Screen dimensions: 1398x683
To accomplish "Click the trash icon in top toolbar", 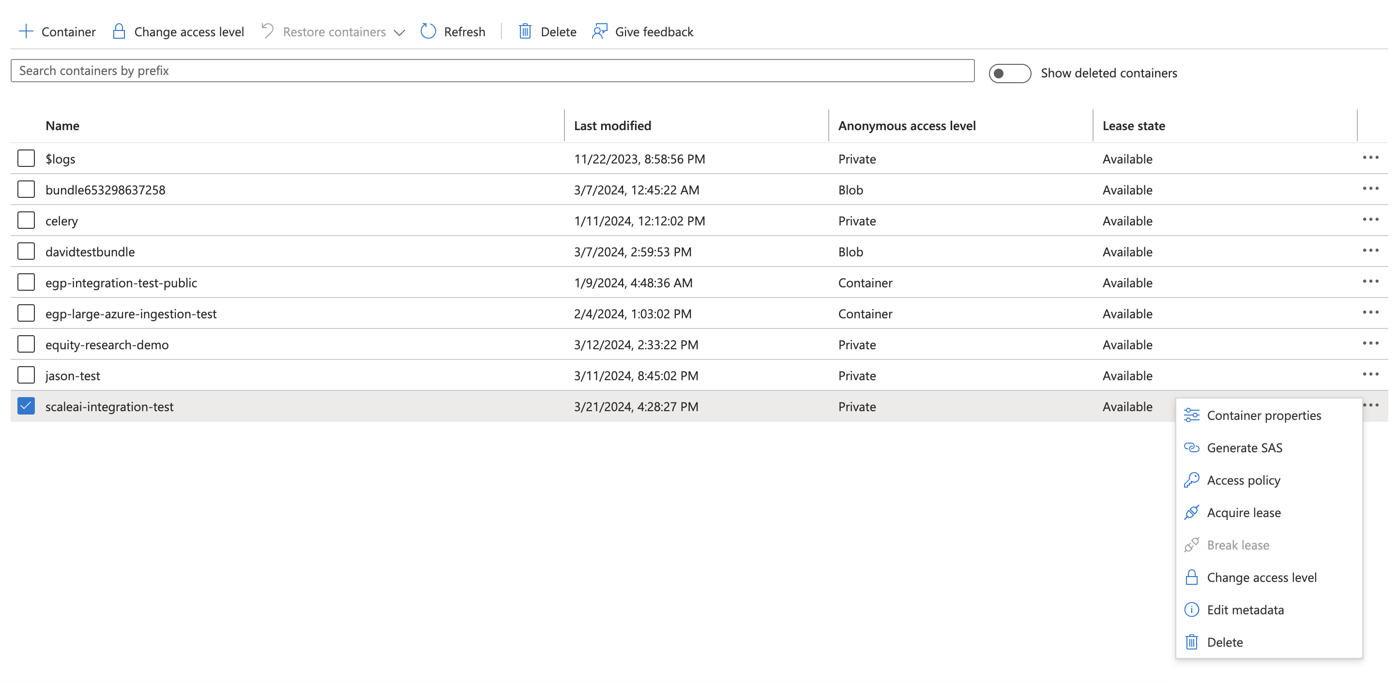I will (x=524, y=31).
